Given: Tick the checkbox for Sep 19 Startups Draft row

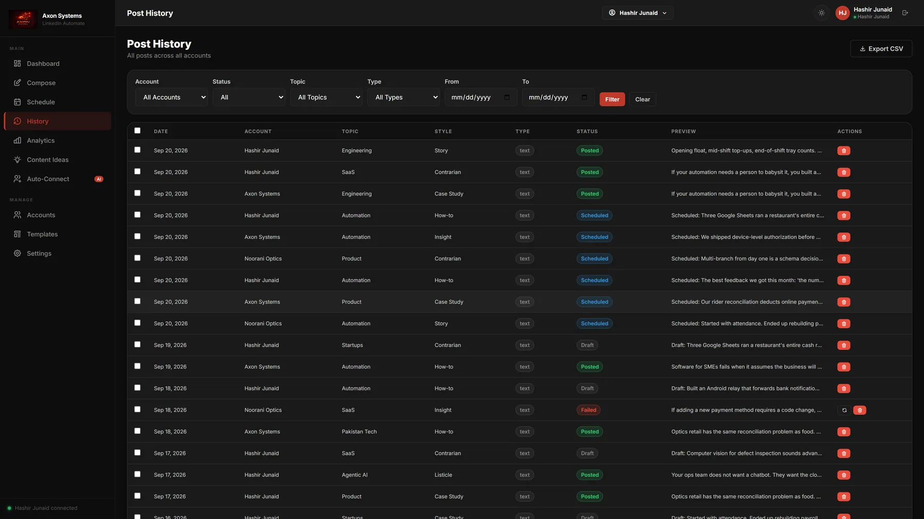Looking at the screenshot, I should pyautogui.click(x=137, y=344).
